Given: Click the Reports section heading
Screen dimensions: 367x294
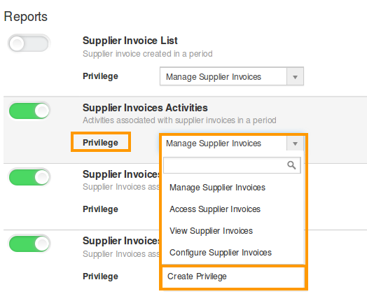Looking at the screenshot, I should (26, 17).
